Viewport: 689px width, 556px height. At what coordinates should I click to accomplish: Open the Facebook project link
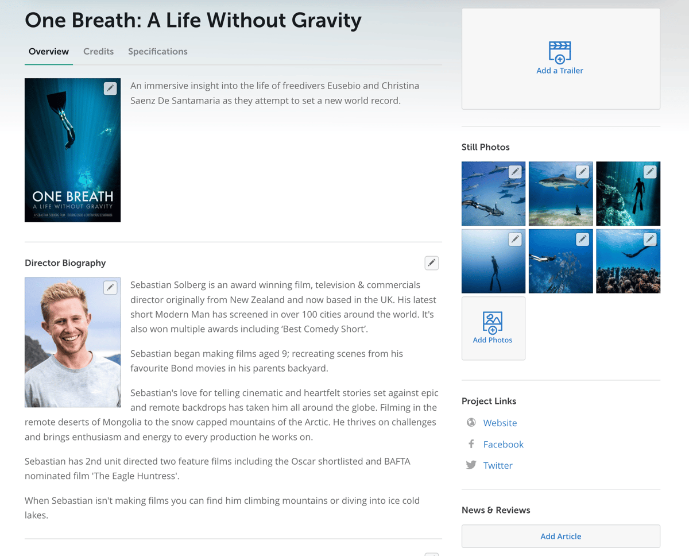point(504,444)
